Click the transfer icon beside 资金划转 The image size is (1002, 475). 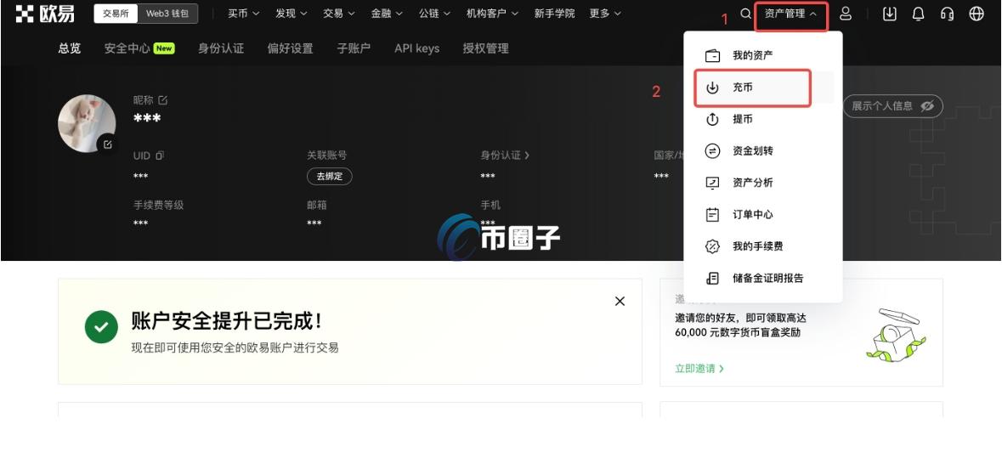[x=712, y=151]
